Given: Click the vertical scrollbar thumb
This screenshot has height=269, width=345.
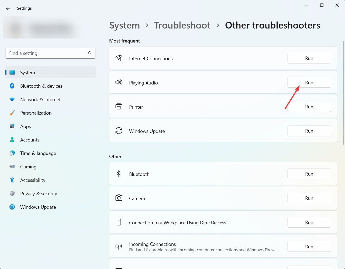Looking at the screenshot, I should coord(344,93).
